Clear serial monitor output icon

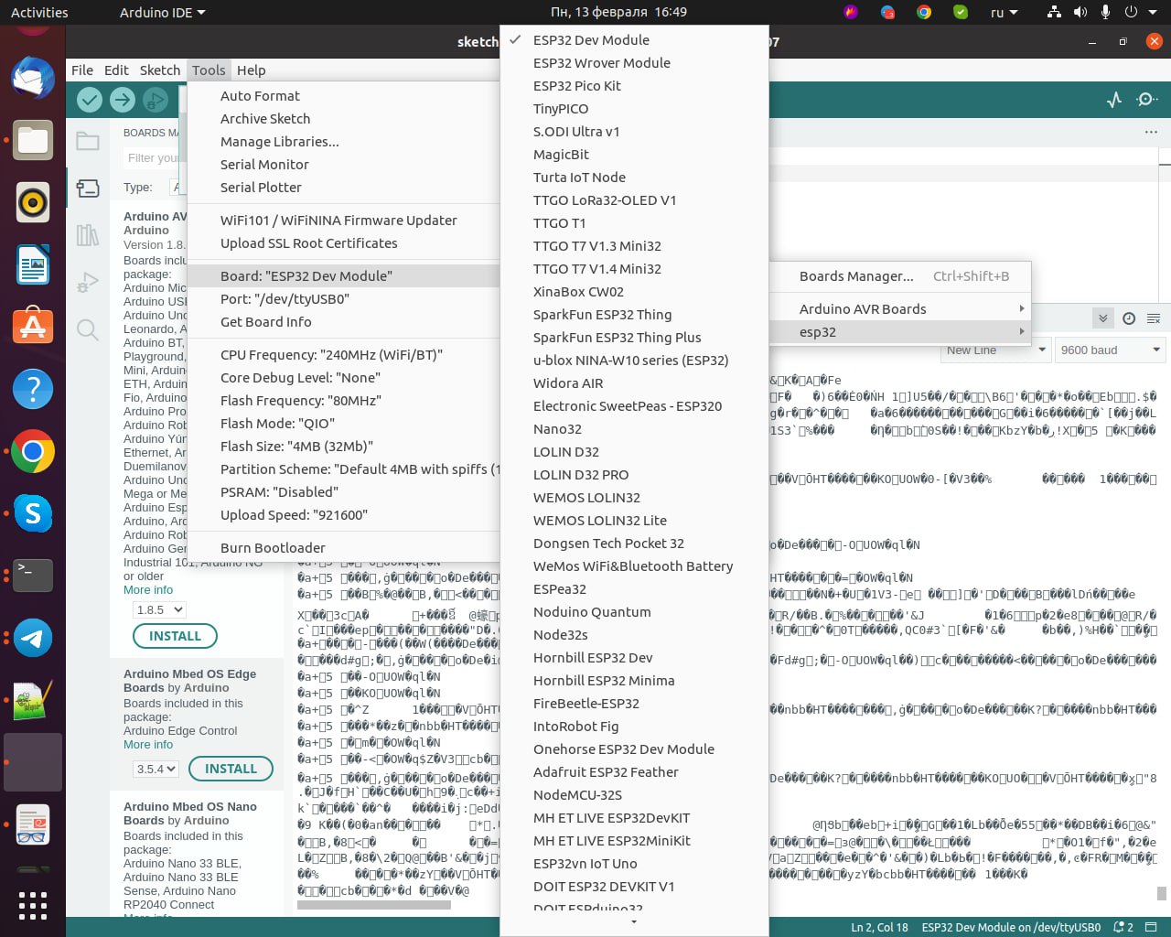1154,318
